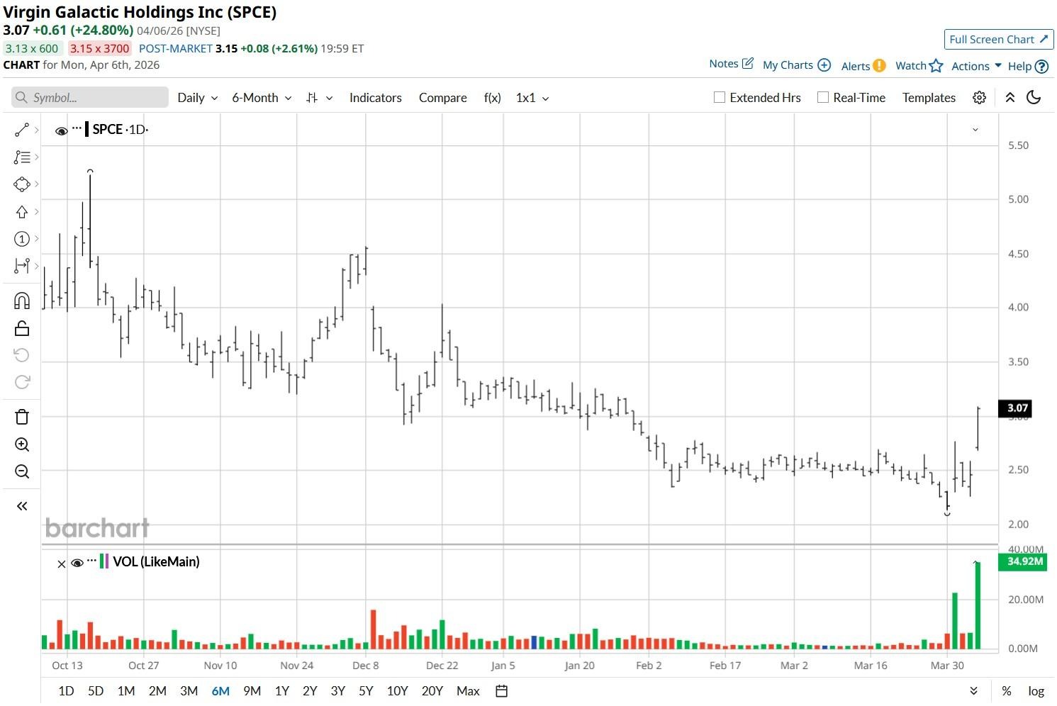Select the 1D range tab
Screen dimensions: 1057x706
66,691
